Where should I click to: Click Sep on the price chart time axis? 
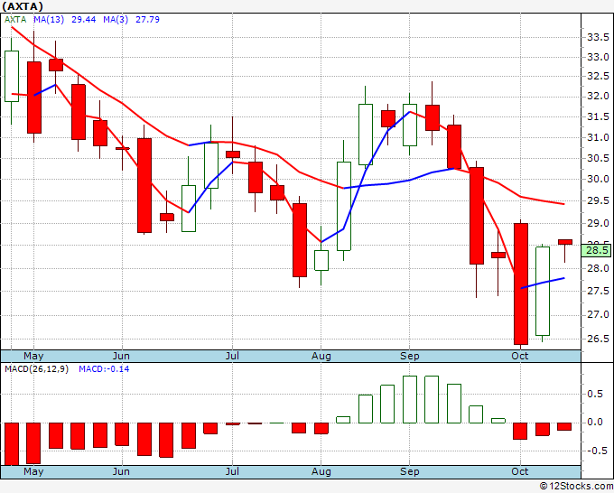coord(410,356)
